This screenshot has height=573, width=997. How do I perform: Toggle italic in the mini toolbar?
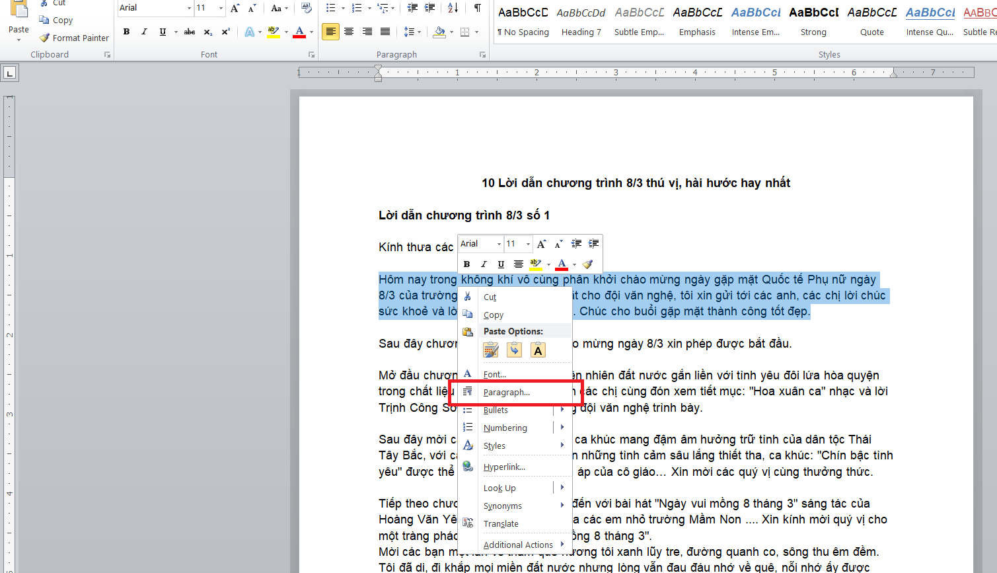tap(484, 264)
